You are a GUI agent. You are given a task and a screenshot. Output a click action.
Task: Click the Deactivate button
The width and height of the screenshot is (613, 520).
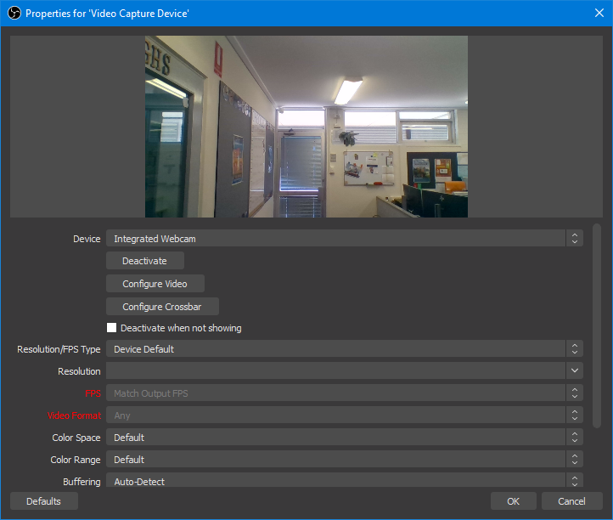145,261
